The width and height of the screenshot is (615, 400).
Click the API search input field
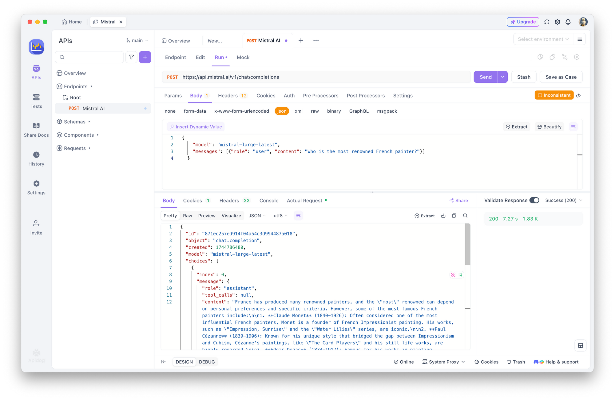89,57
